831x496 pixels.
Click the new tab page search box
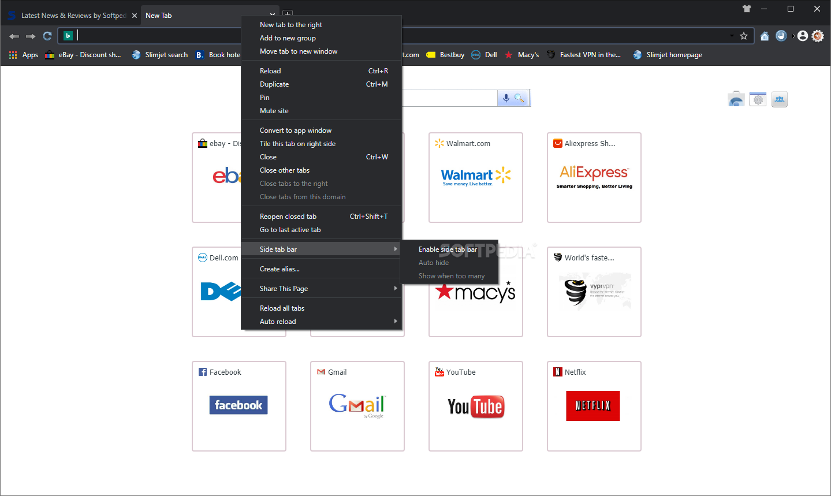click(x=449, y=98)
